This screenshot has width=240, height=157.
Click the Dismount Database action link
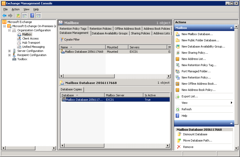coord(195,134)
